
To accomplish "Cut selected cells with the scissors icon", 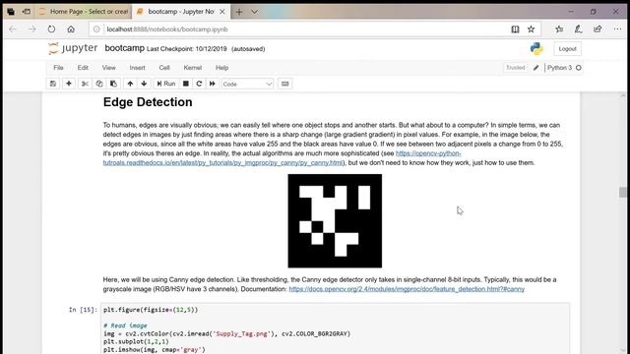I will pyautogui.click(x=85, y=84).
